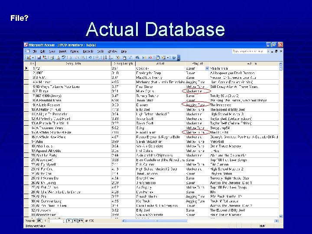312x234 pixels.
Task: Click the new record navigation button
Action: 81,221
